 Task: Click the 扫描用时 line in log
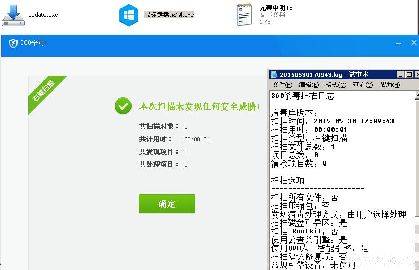309,130
